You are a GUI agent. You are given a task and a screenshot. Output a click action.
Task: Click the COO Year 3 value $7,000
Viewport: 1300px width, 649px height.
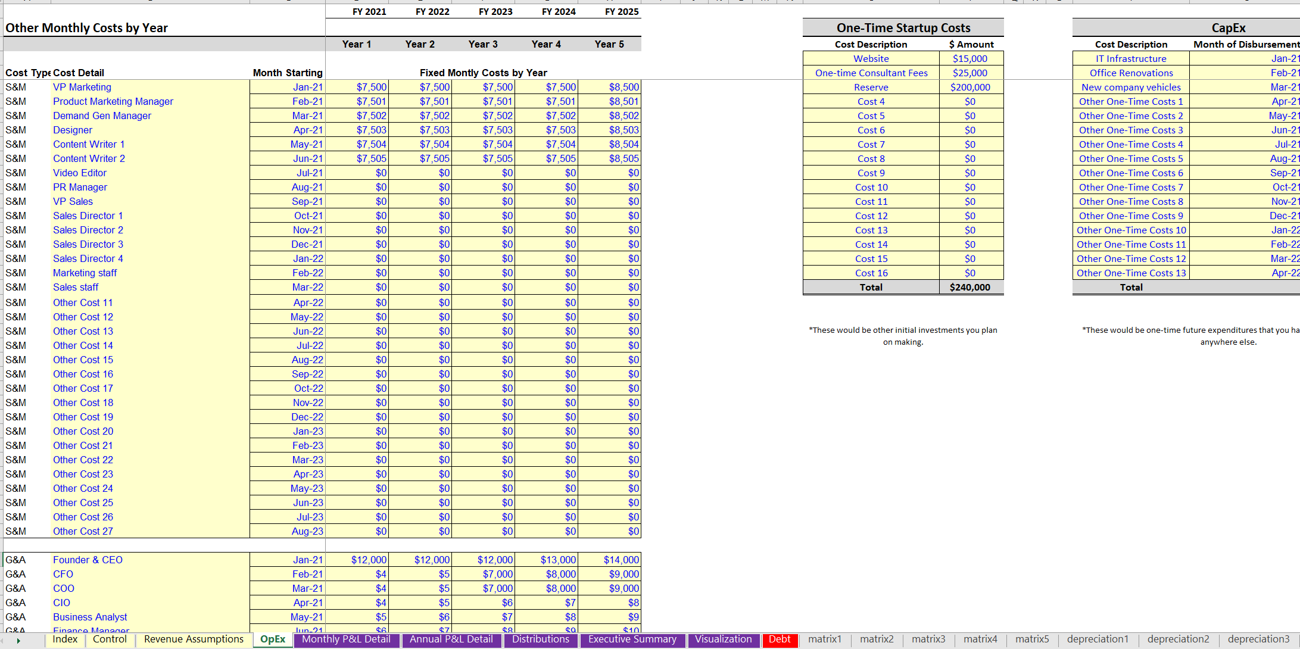pos(484,588)
